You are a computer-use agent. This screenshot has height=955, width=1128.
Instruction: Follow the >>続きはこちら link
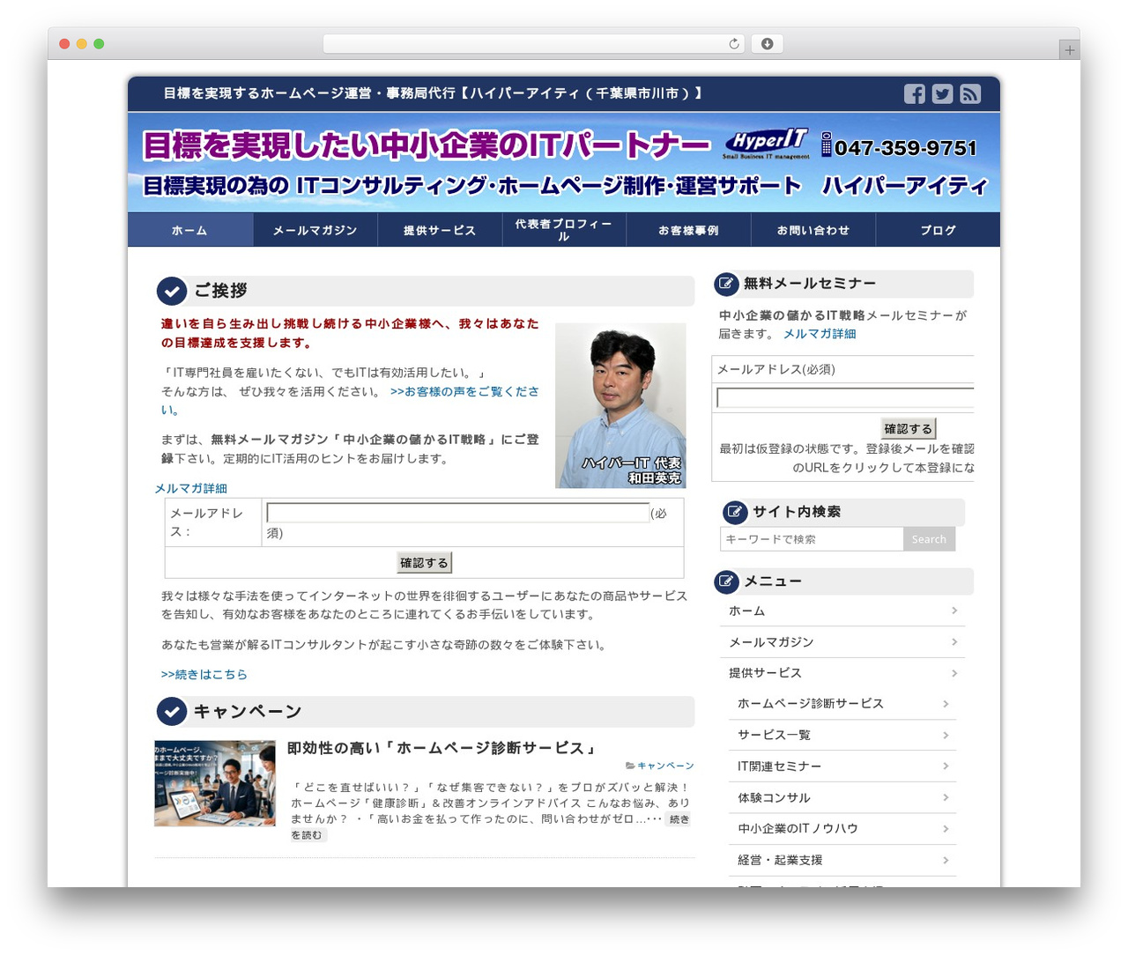204,675
